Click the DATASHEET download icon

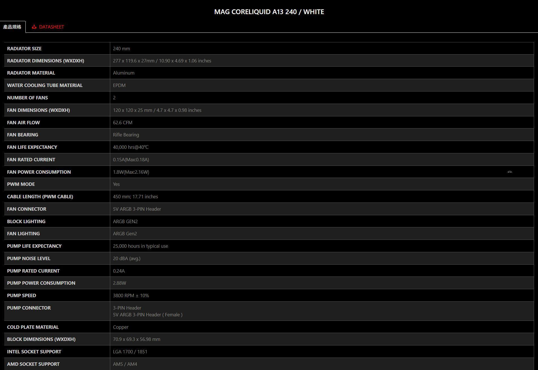[x=34, y=27]
